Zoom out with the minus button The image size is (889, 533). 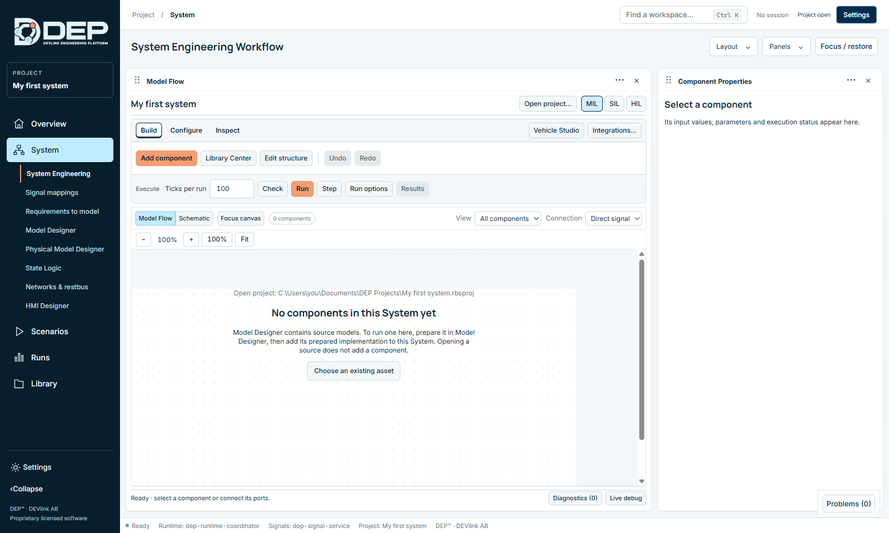tap(143, 239)
